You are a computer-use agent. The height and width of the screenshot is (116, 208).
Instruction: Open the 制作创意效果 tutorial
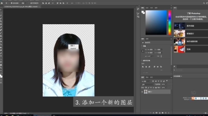[x=191, y=41]
